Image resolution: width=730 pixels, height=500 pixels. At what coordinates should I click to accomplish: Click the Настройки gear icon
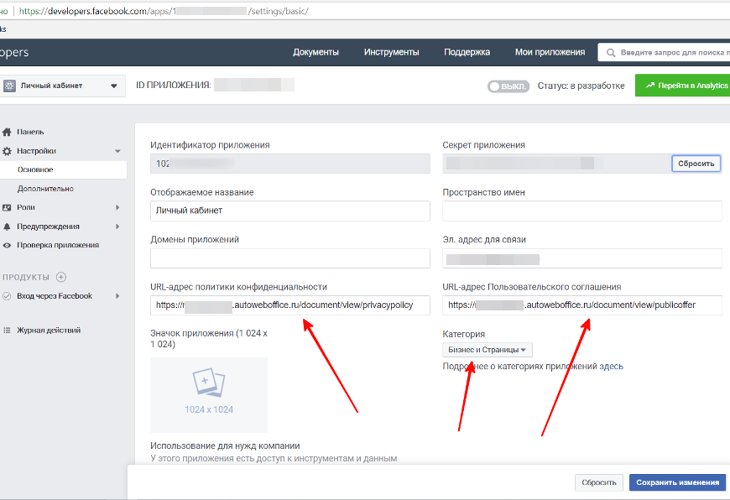[7, 151]
